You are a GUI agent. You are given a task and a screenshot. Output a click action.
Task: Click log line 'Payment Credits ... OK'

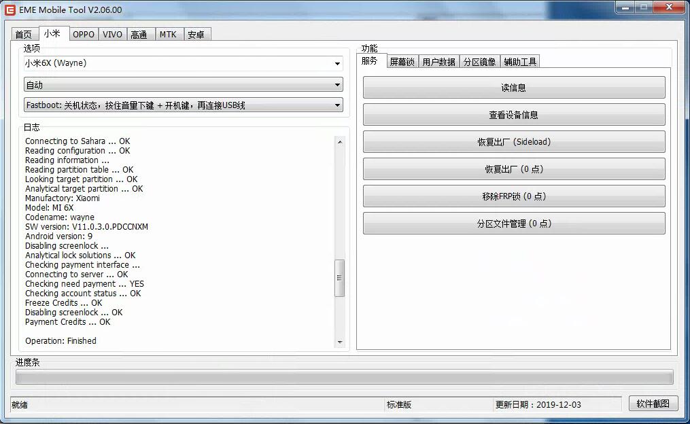coord(68,322)
